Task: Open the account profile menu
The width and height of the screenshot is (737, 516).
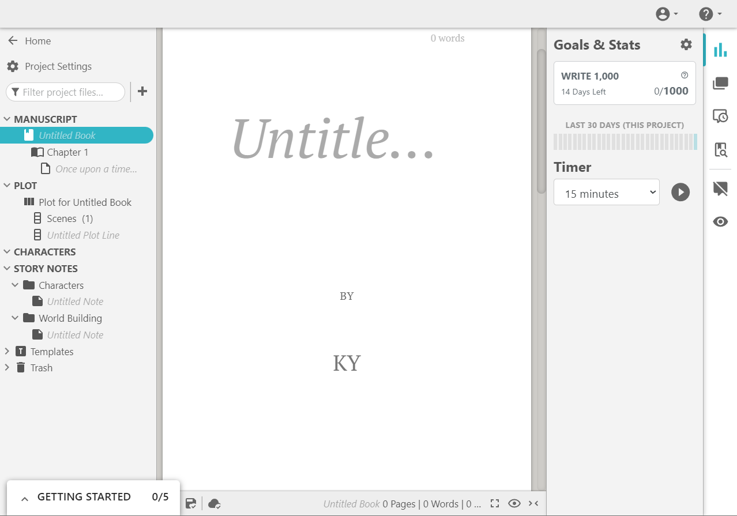Action: point(667,14)
